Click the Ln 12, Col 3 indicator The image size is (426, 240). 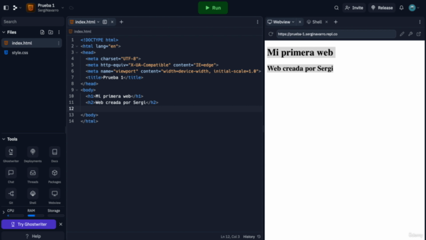(x=230, y=237)
